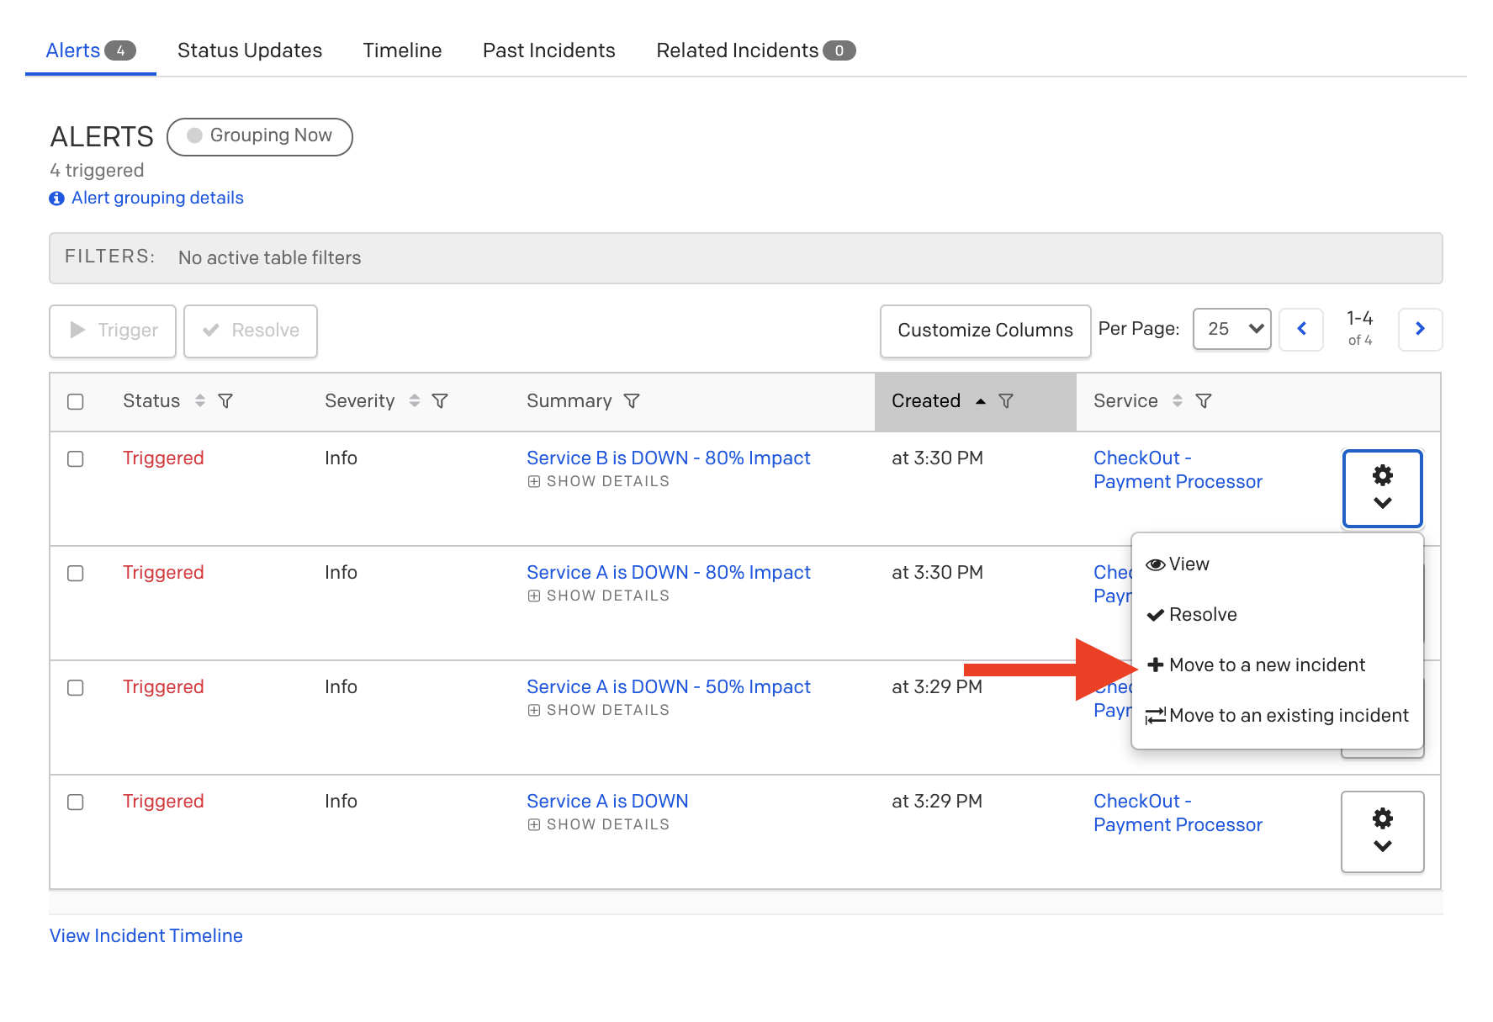Open CheckOut - Payment Processor service in last row

tap(1178, 813)
